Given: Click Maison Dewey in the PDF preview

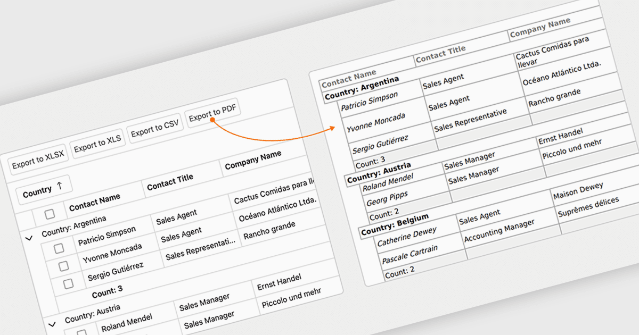Looking at the screenshot, I should [578, 192].
